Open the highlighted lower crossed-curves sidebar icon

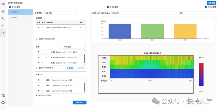pyautogui.click(x=3, y=33)
